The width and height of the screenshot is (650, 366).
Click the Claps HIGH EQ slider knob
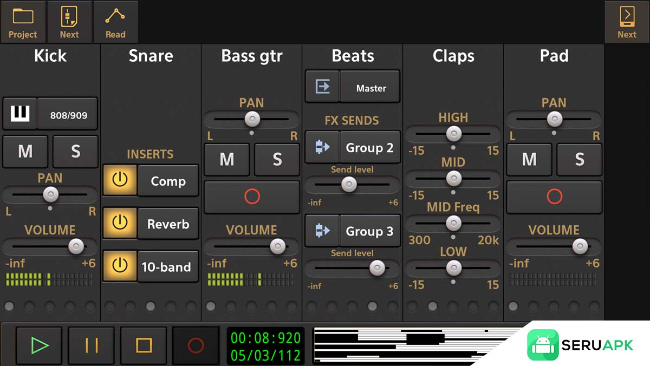(453, 134)
